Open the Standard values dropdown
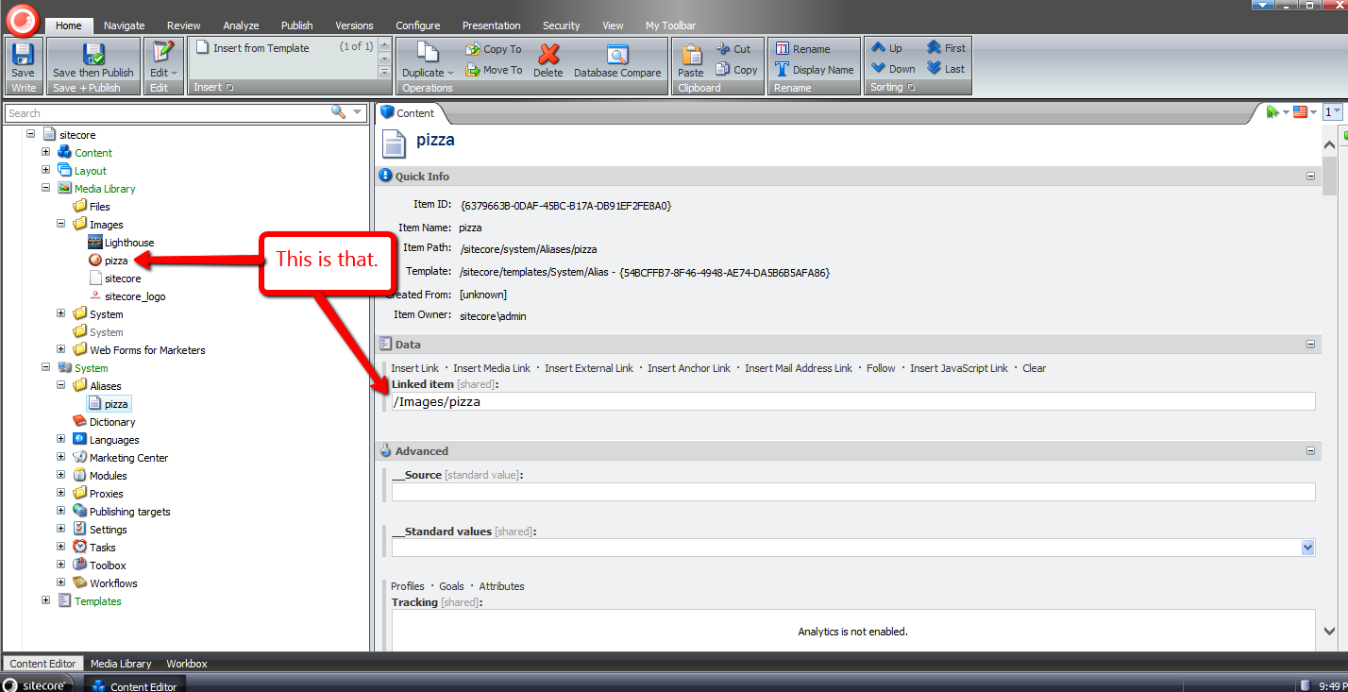 [1307, 548]
